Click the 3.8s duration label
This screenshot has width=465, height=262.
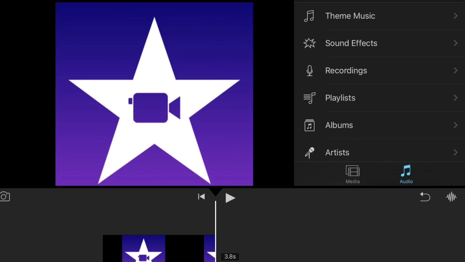[x=230, y=257]
